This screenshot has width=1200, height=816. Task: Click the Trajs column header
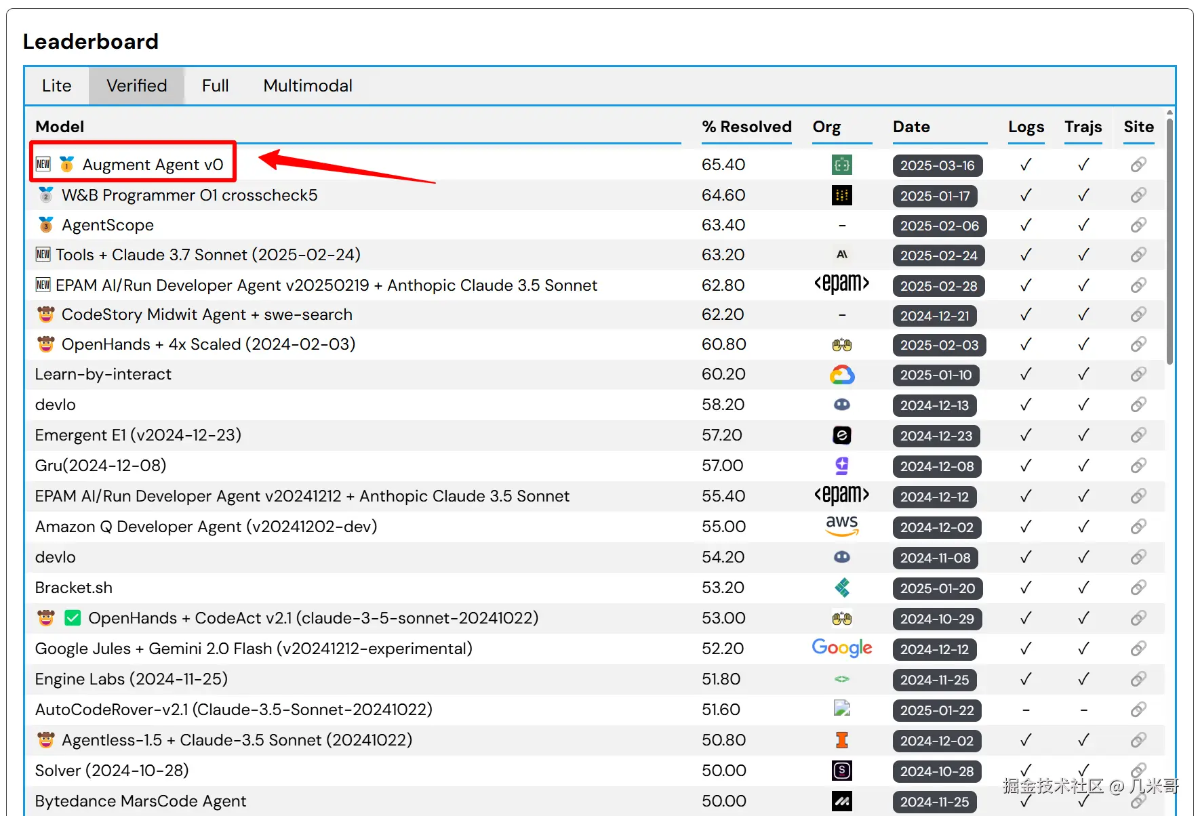1083,127
